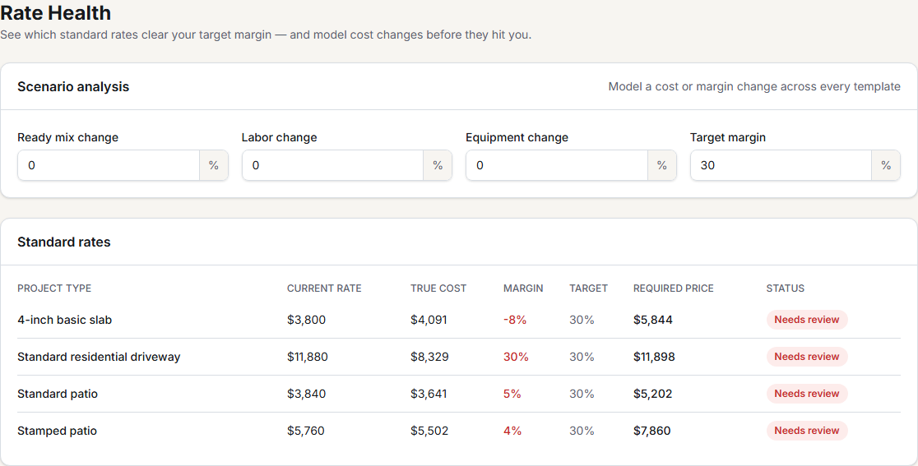Select the Equipment change input field
Screen dimensions: 918x466
click(557, 165)
